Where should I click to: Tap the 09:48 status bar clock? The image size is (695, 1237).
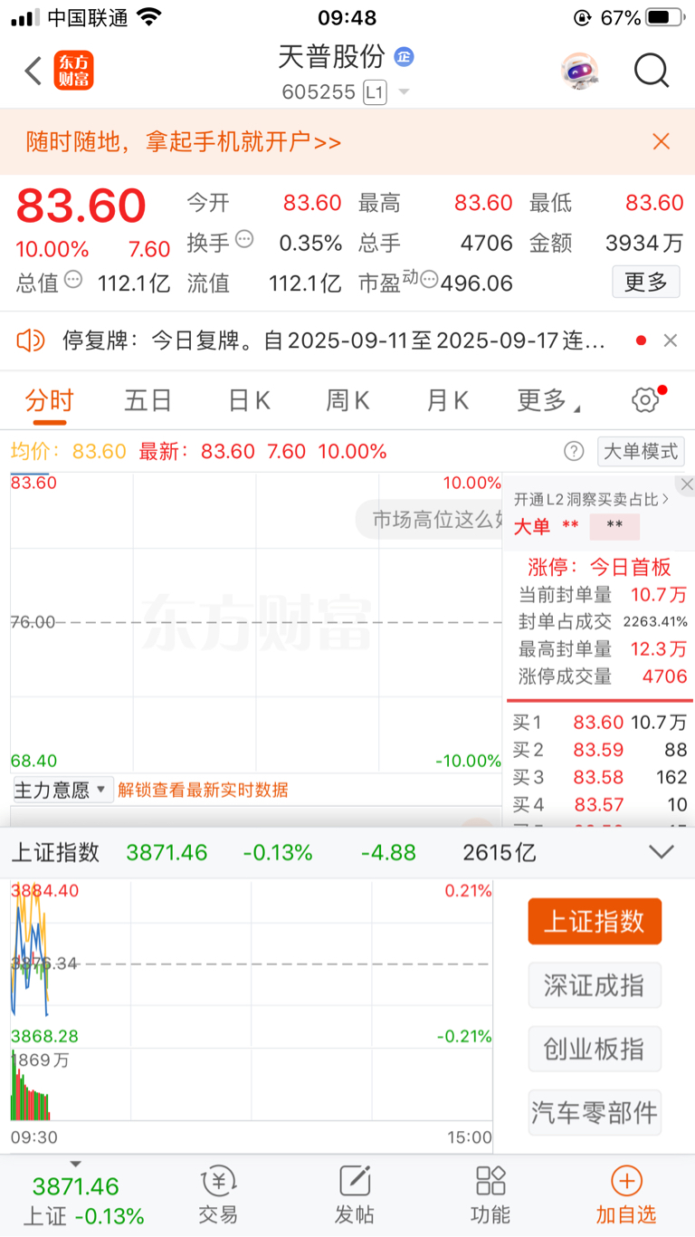click(347, 17)
